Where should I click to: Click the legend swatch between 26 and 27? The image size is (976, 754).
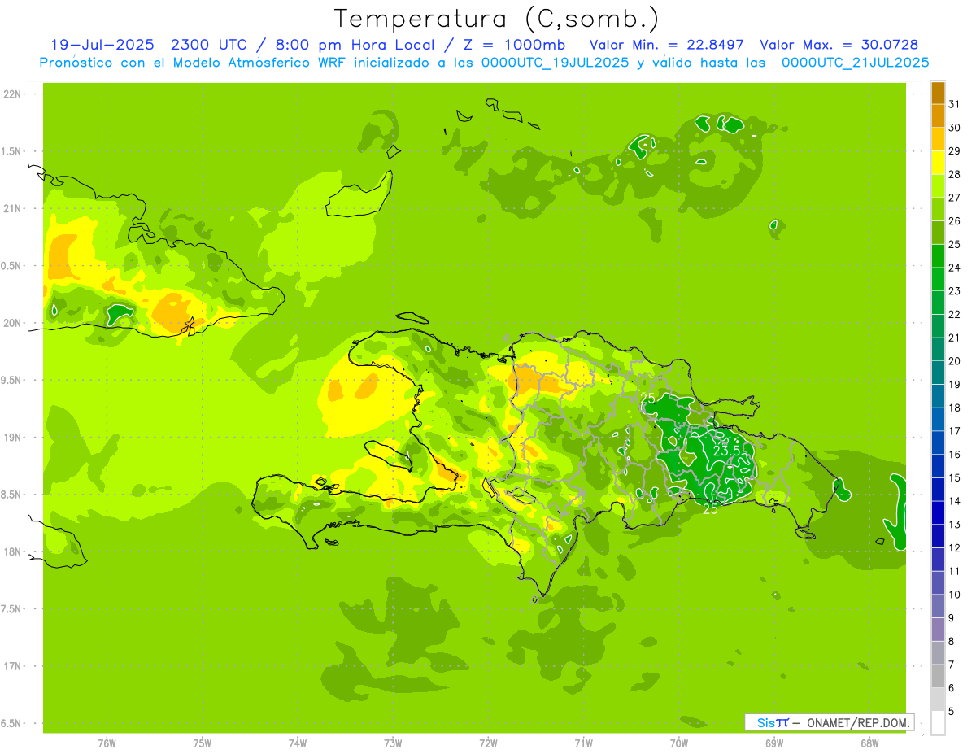click(938, 209)
